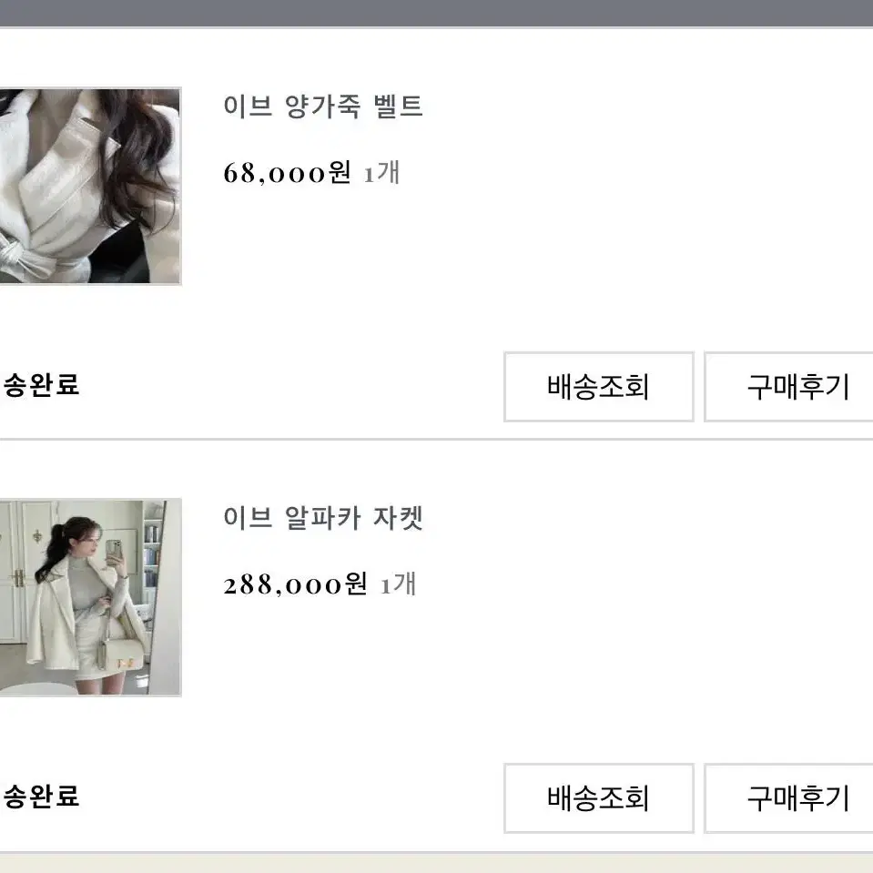Select the 288,000원 price text
Image resolution: width=873 pixels, height=873 pixels.
[x=296, y=584]
